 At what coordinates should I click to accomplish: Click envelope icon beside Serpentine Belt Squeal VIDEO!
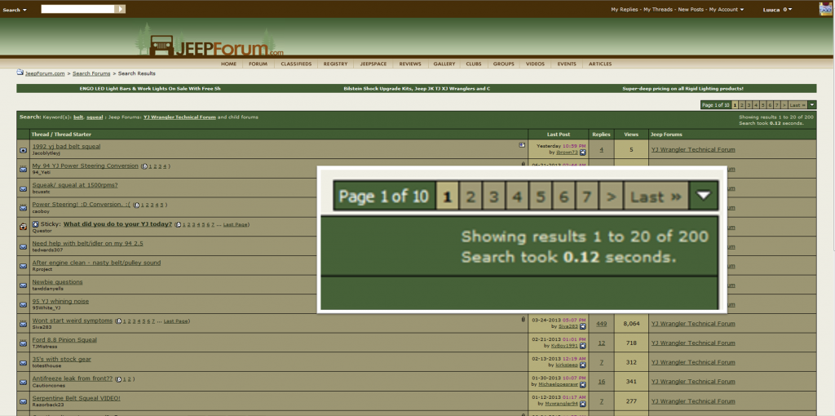[24, 401]
